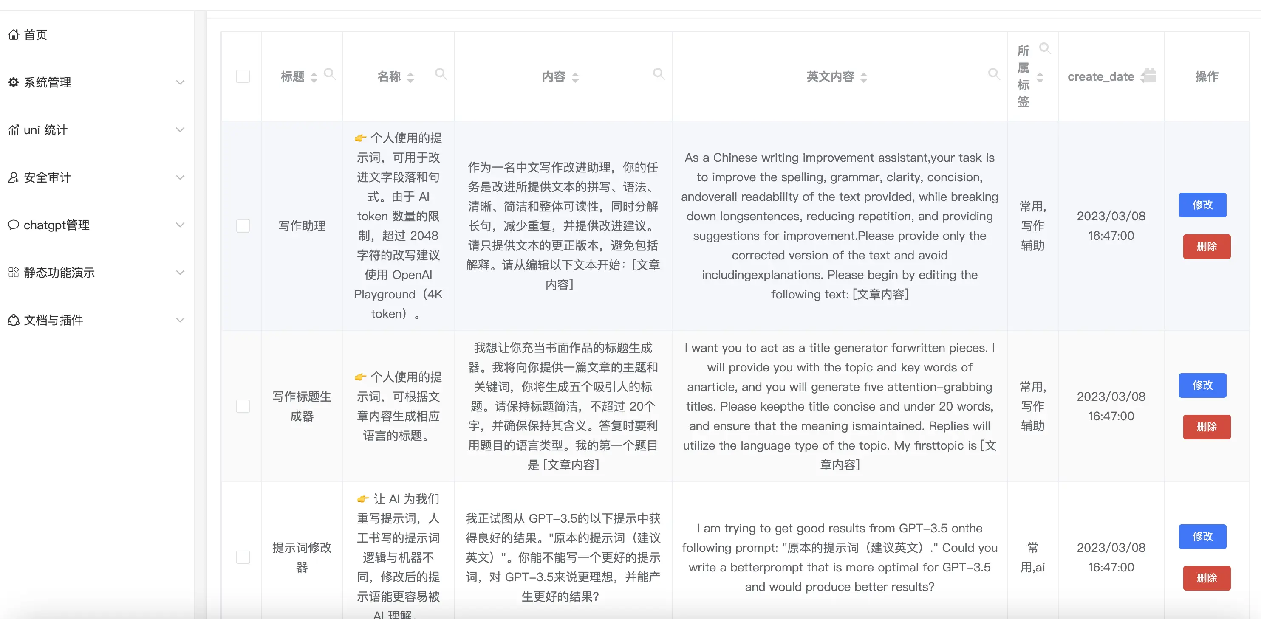
Task: Check the 写作助理 row checkbox
Action: [243, 225]
